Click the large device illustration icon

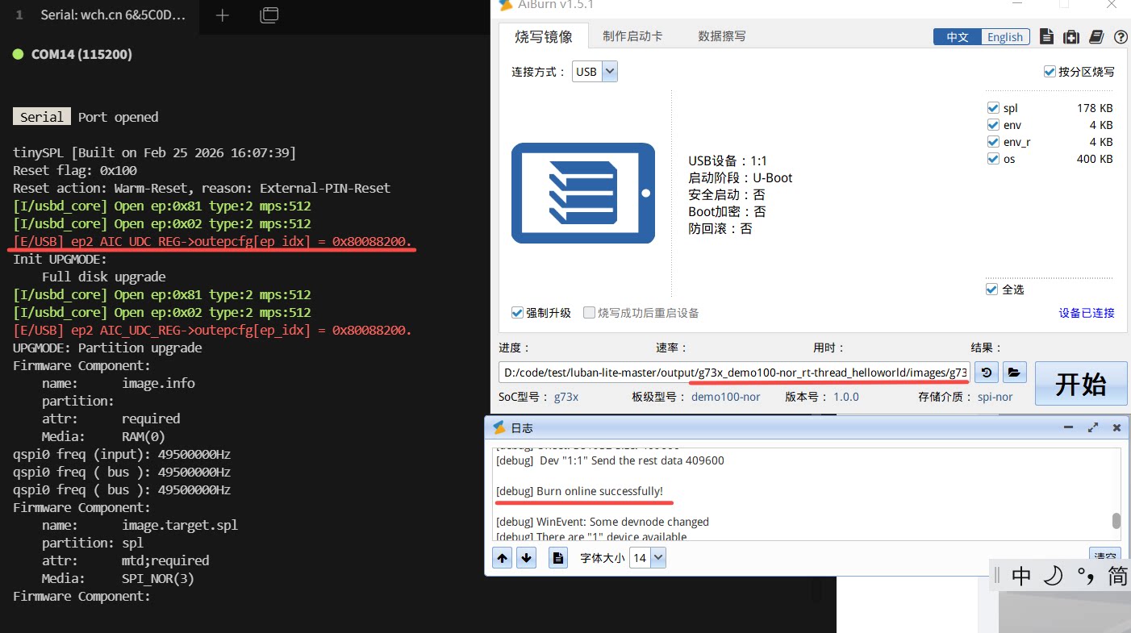(x=583, y=193)
